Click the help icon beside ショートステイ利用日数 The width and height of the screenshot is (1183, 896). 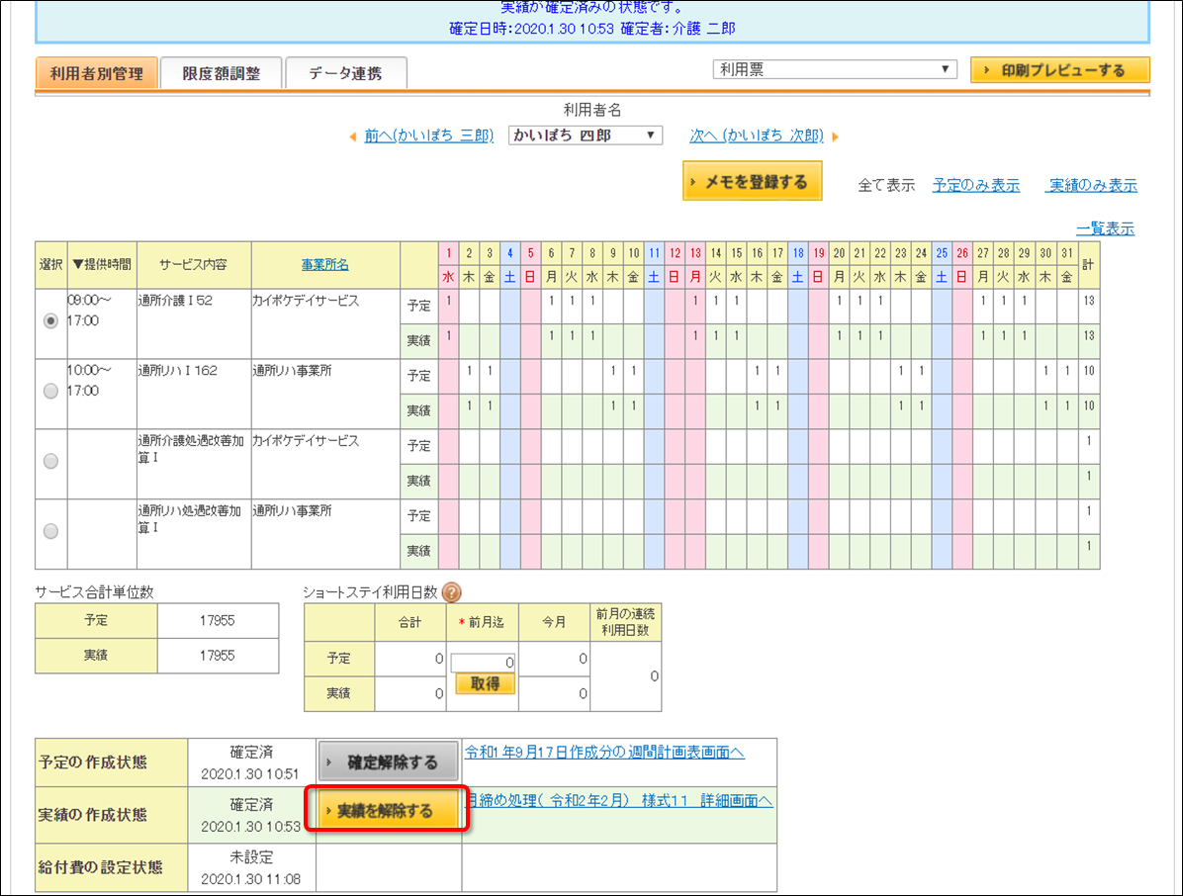451,592
